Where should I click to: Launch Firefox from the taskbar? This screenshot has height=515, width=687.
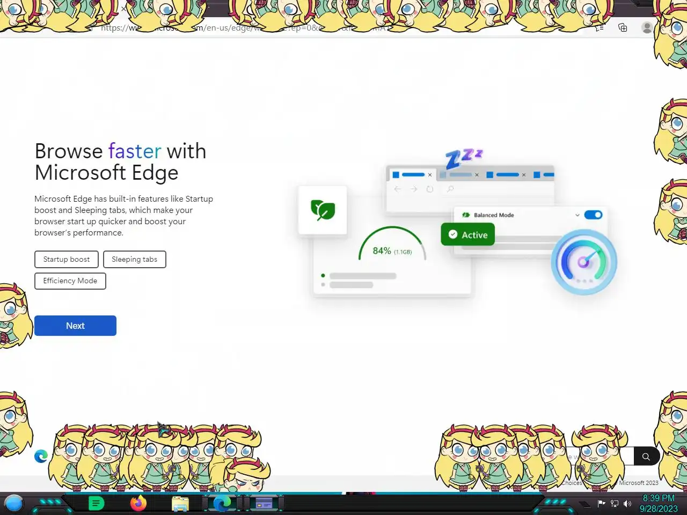138,503
